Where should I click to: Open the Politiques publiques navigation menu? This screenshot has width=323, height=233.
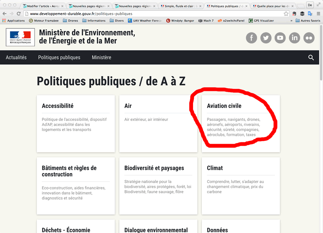pos(59,57)
